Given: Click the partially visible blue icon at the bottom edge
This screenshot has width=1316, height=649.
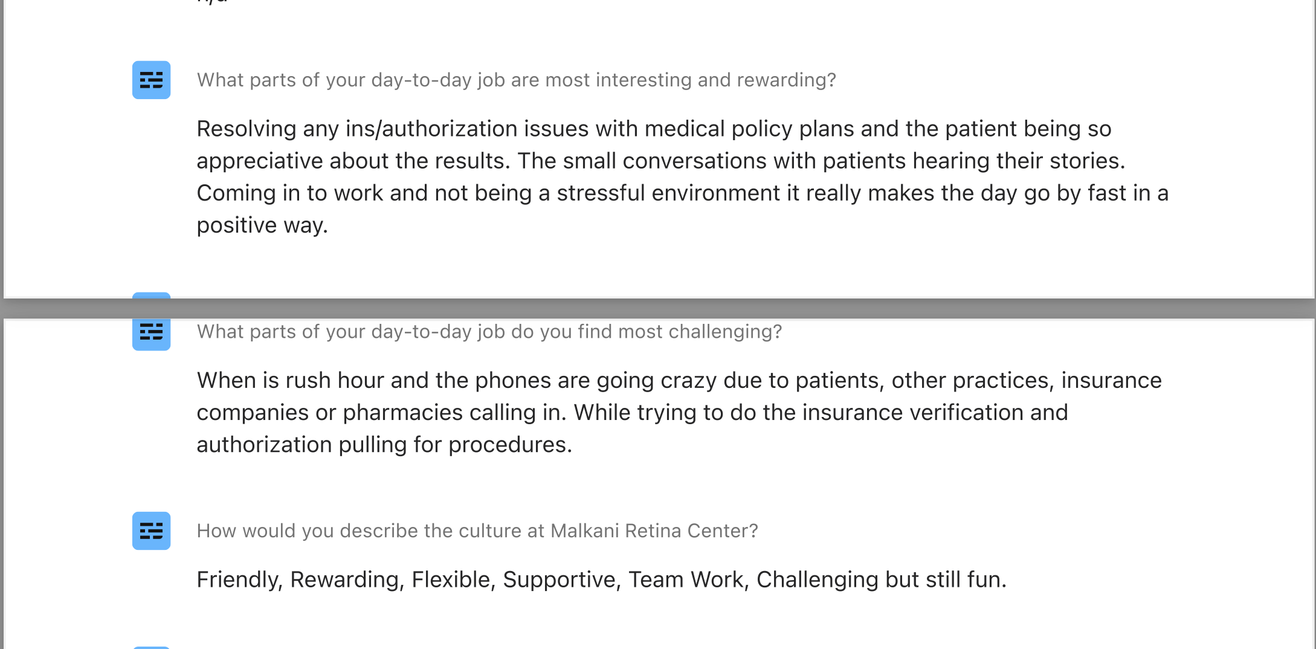Looking at the screenshot, I should click(x=151, y=647).
